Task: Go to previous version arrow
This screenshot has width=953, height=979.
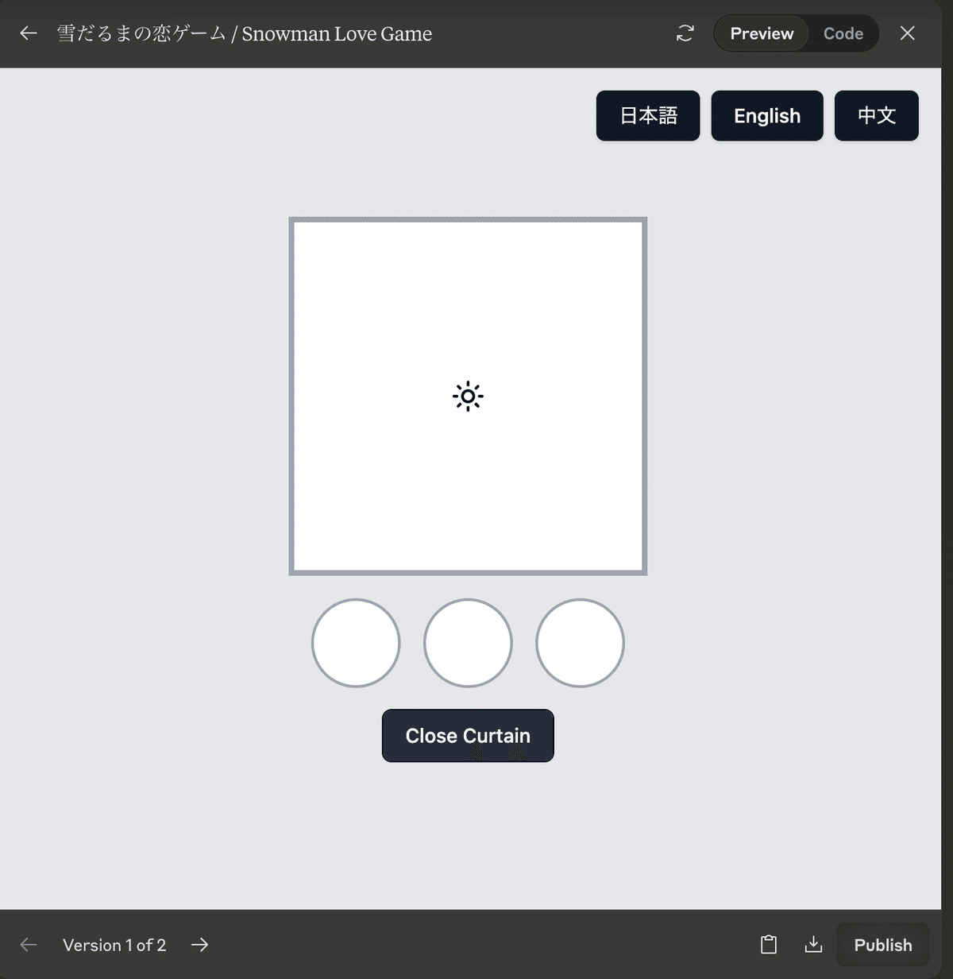Action: 29,945
